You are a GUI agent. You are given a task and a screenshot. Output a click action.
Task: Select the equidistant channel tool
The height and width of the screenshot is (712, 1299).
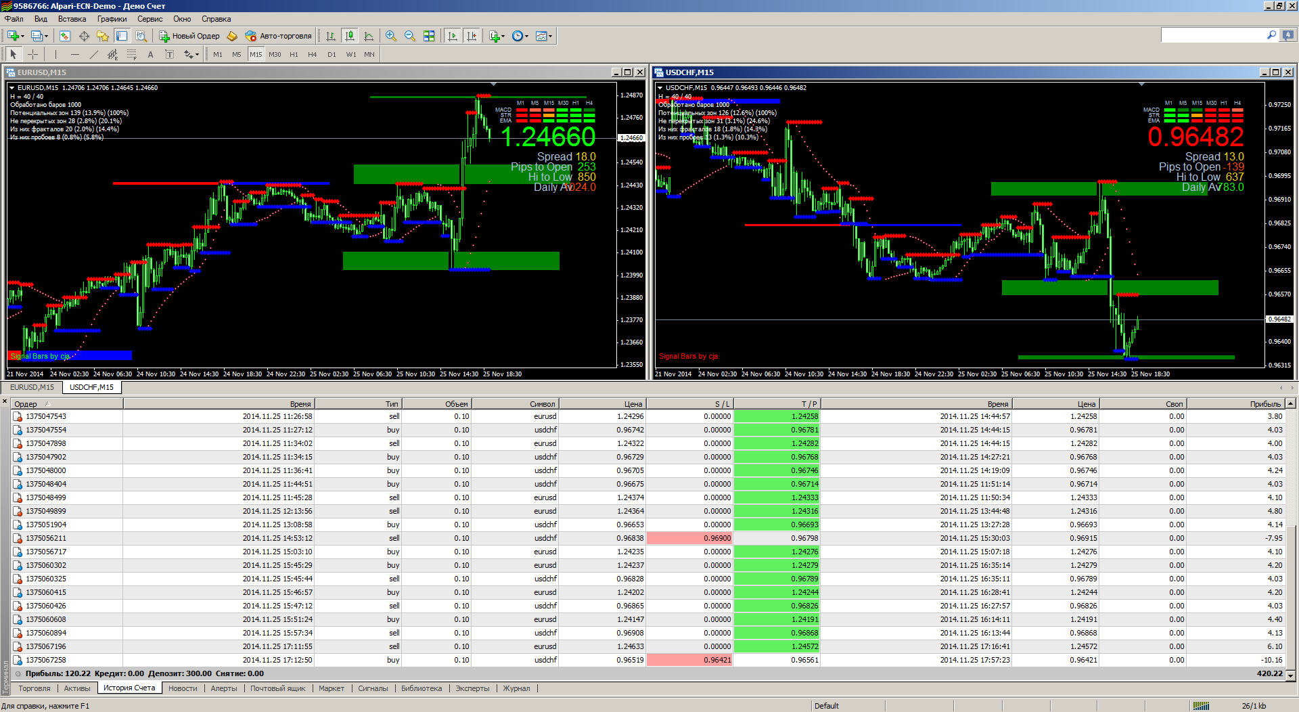[113, 54]
